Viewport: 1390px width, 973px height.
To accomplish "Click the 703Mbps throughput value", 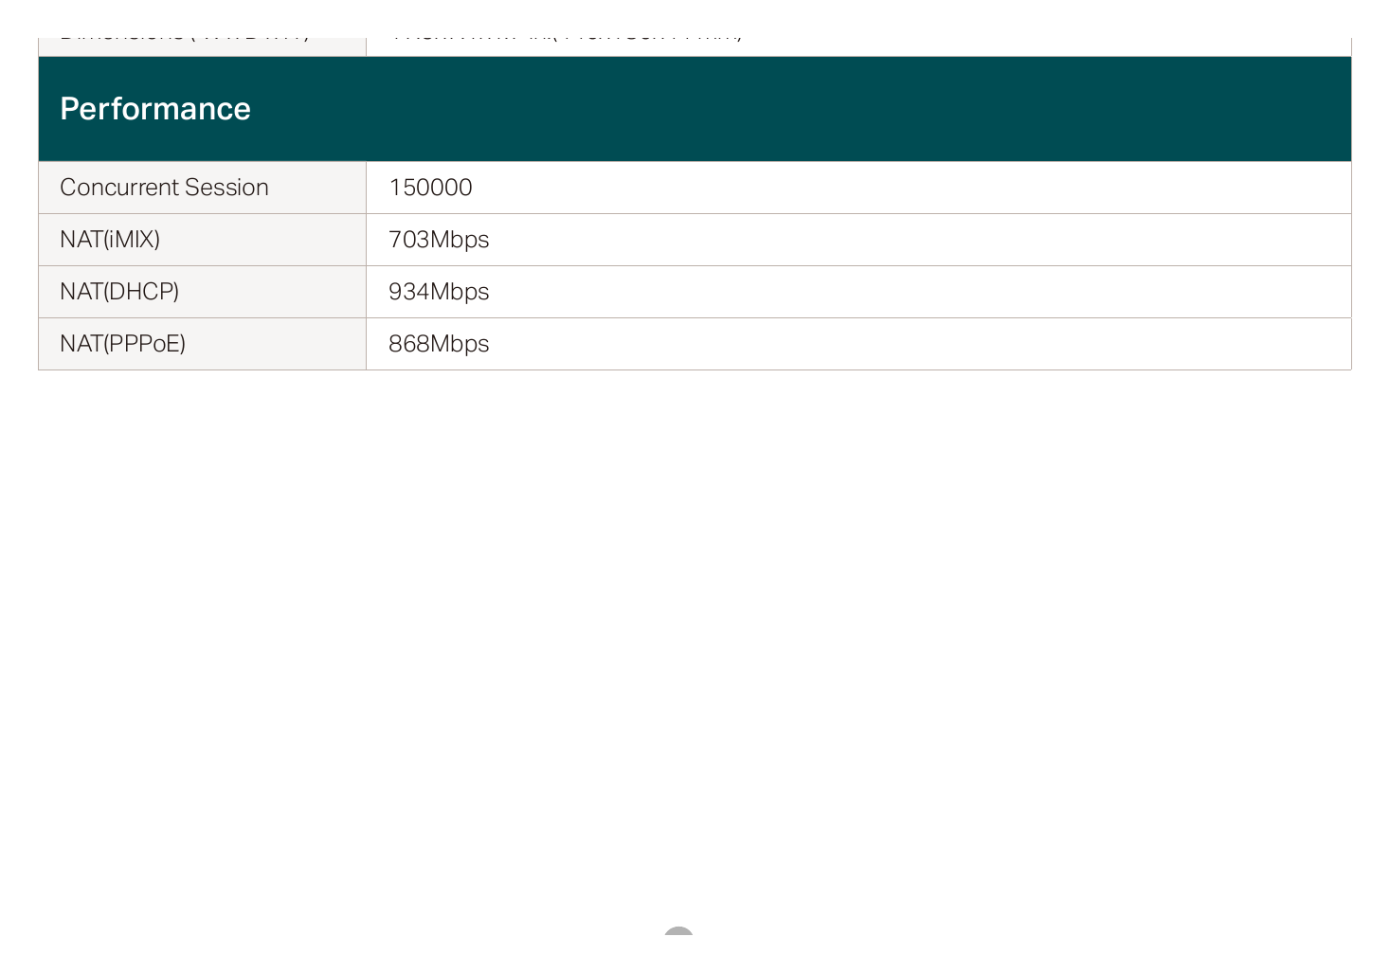I will point(439,240).
